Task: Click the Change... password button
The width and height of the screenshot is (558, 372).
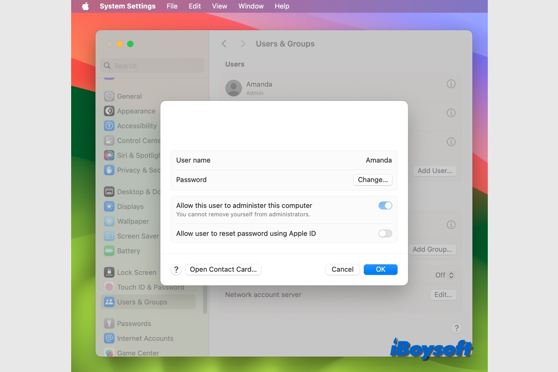Action: 373,180
